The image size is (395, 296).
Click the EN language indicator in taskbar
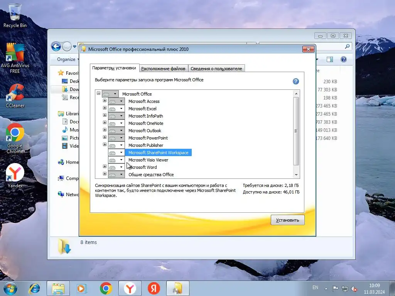point(315,288)
